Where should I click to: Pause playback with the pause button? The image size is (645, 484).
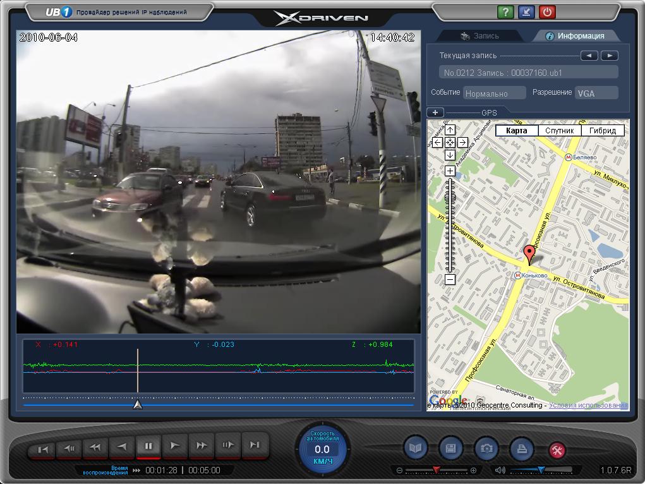click(x=148, y=447)
